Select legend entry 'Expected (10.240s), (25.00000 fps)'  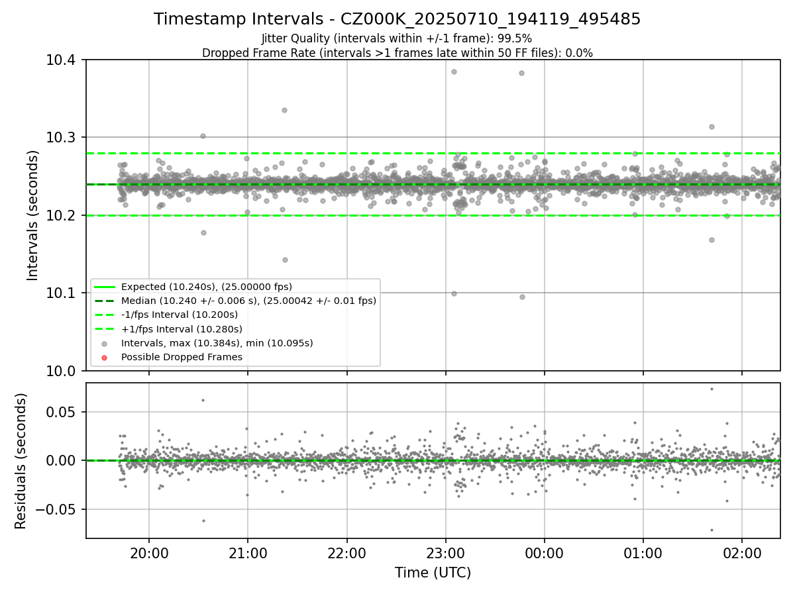[207, 287]
